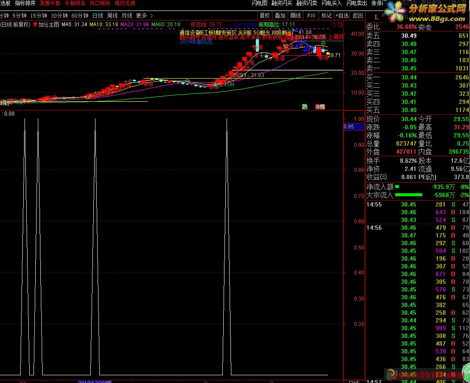Select the 日线 daily period tab
Screen dimensions: 470x383
click(98, 15)
